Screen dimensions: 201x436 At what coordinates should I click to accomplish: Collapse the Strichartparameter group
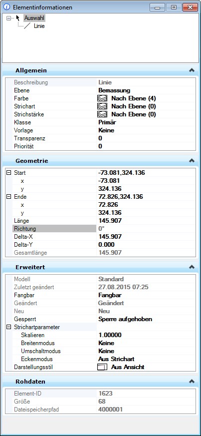click(8, 327)
